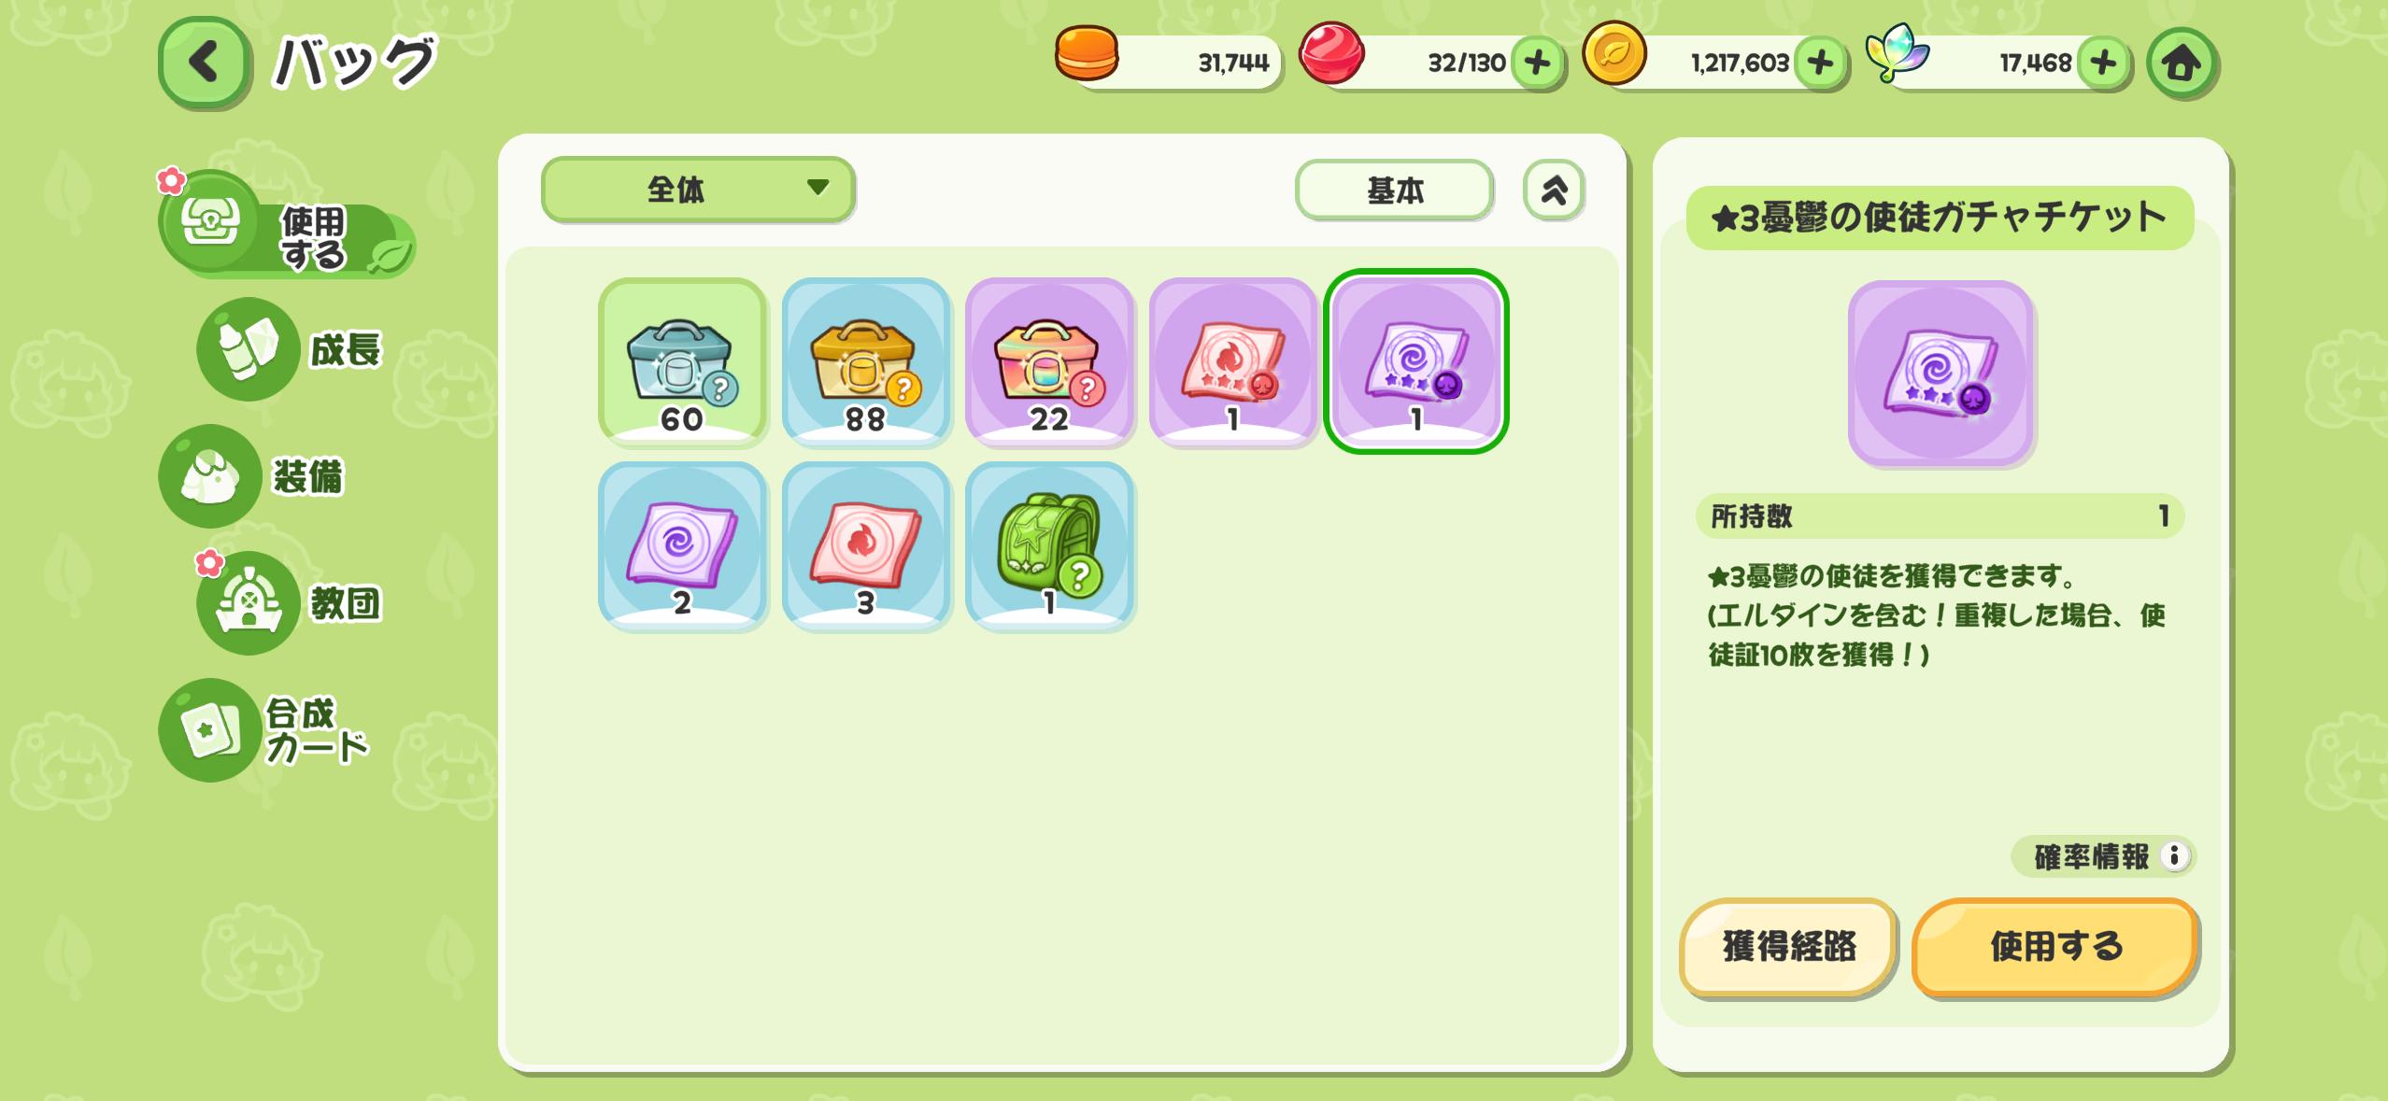Open the 教団 category tab
This screenshot has height=1101, width=2388.
click(x=290, y=603)
